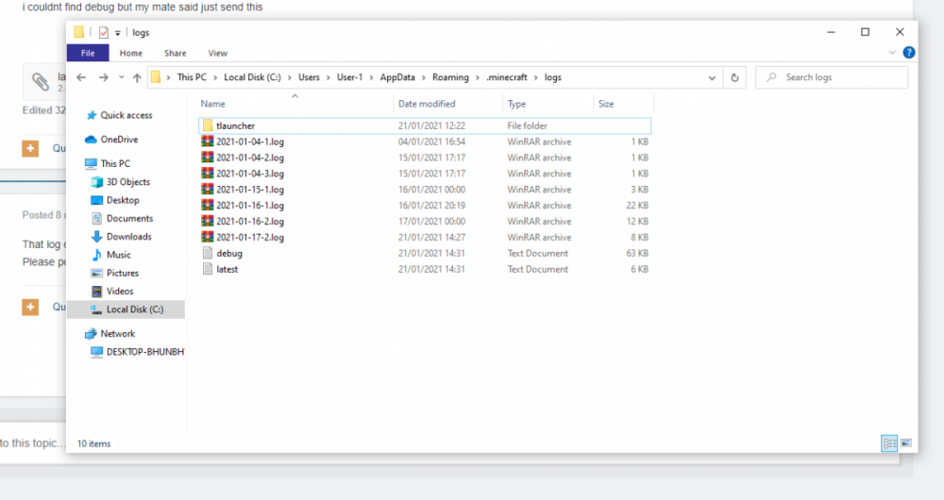944x500 pixels.
Task: Expand the ribbon with chevron
Action: 893,53
